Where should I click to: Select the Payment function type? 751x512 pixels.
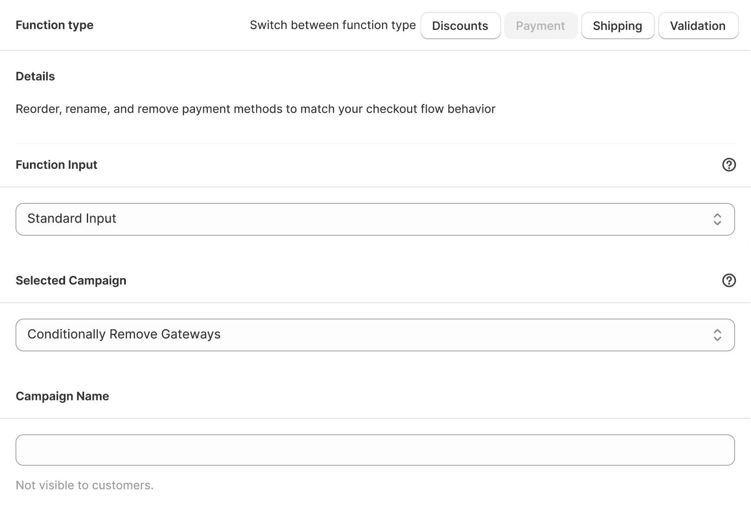point(540,26)
